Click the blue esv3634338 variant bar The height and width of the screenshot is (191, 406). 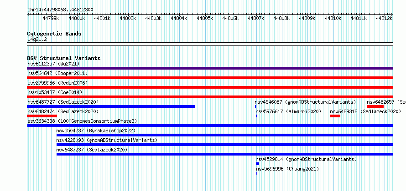click(x=210, y=126)
